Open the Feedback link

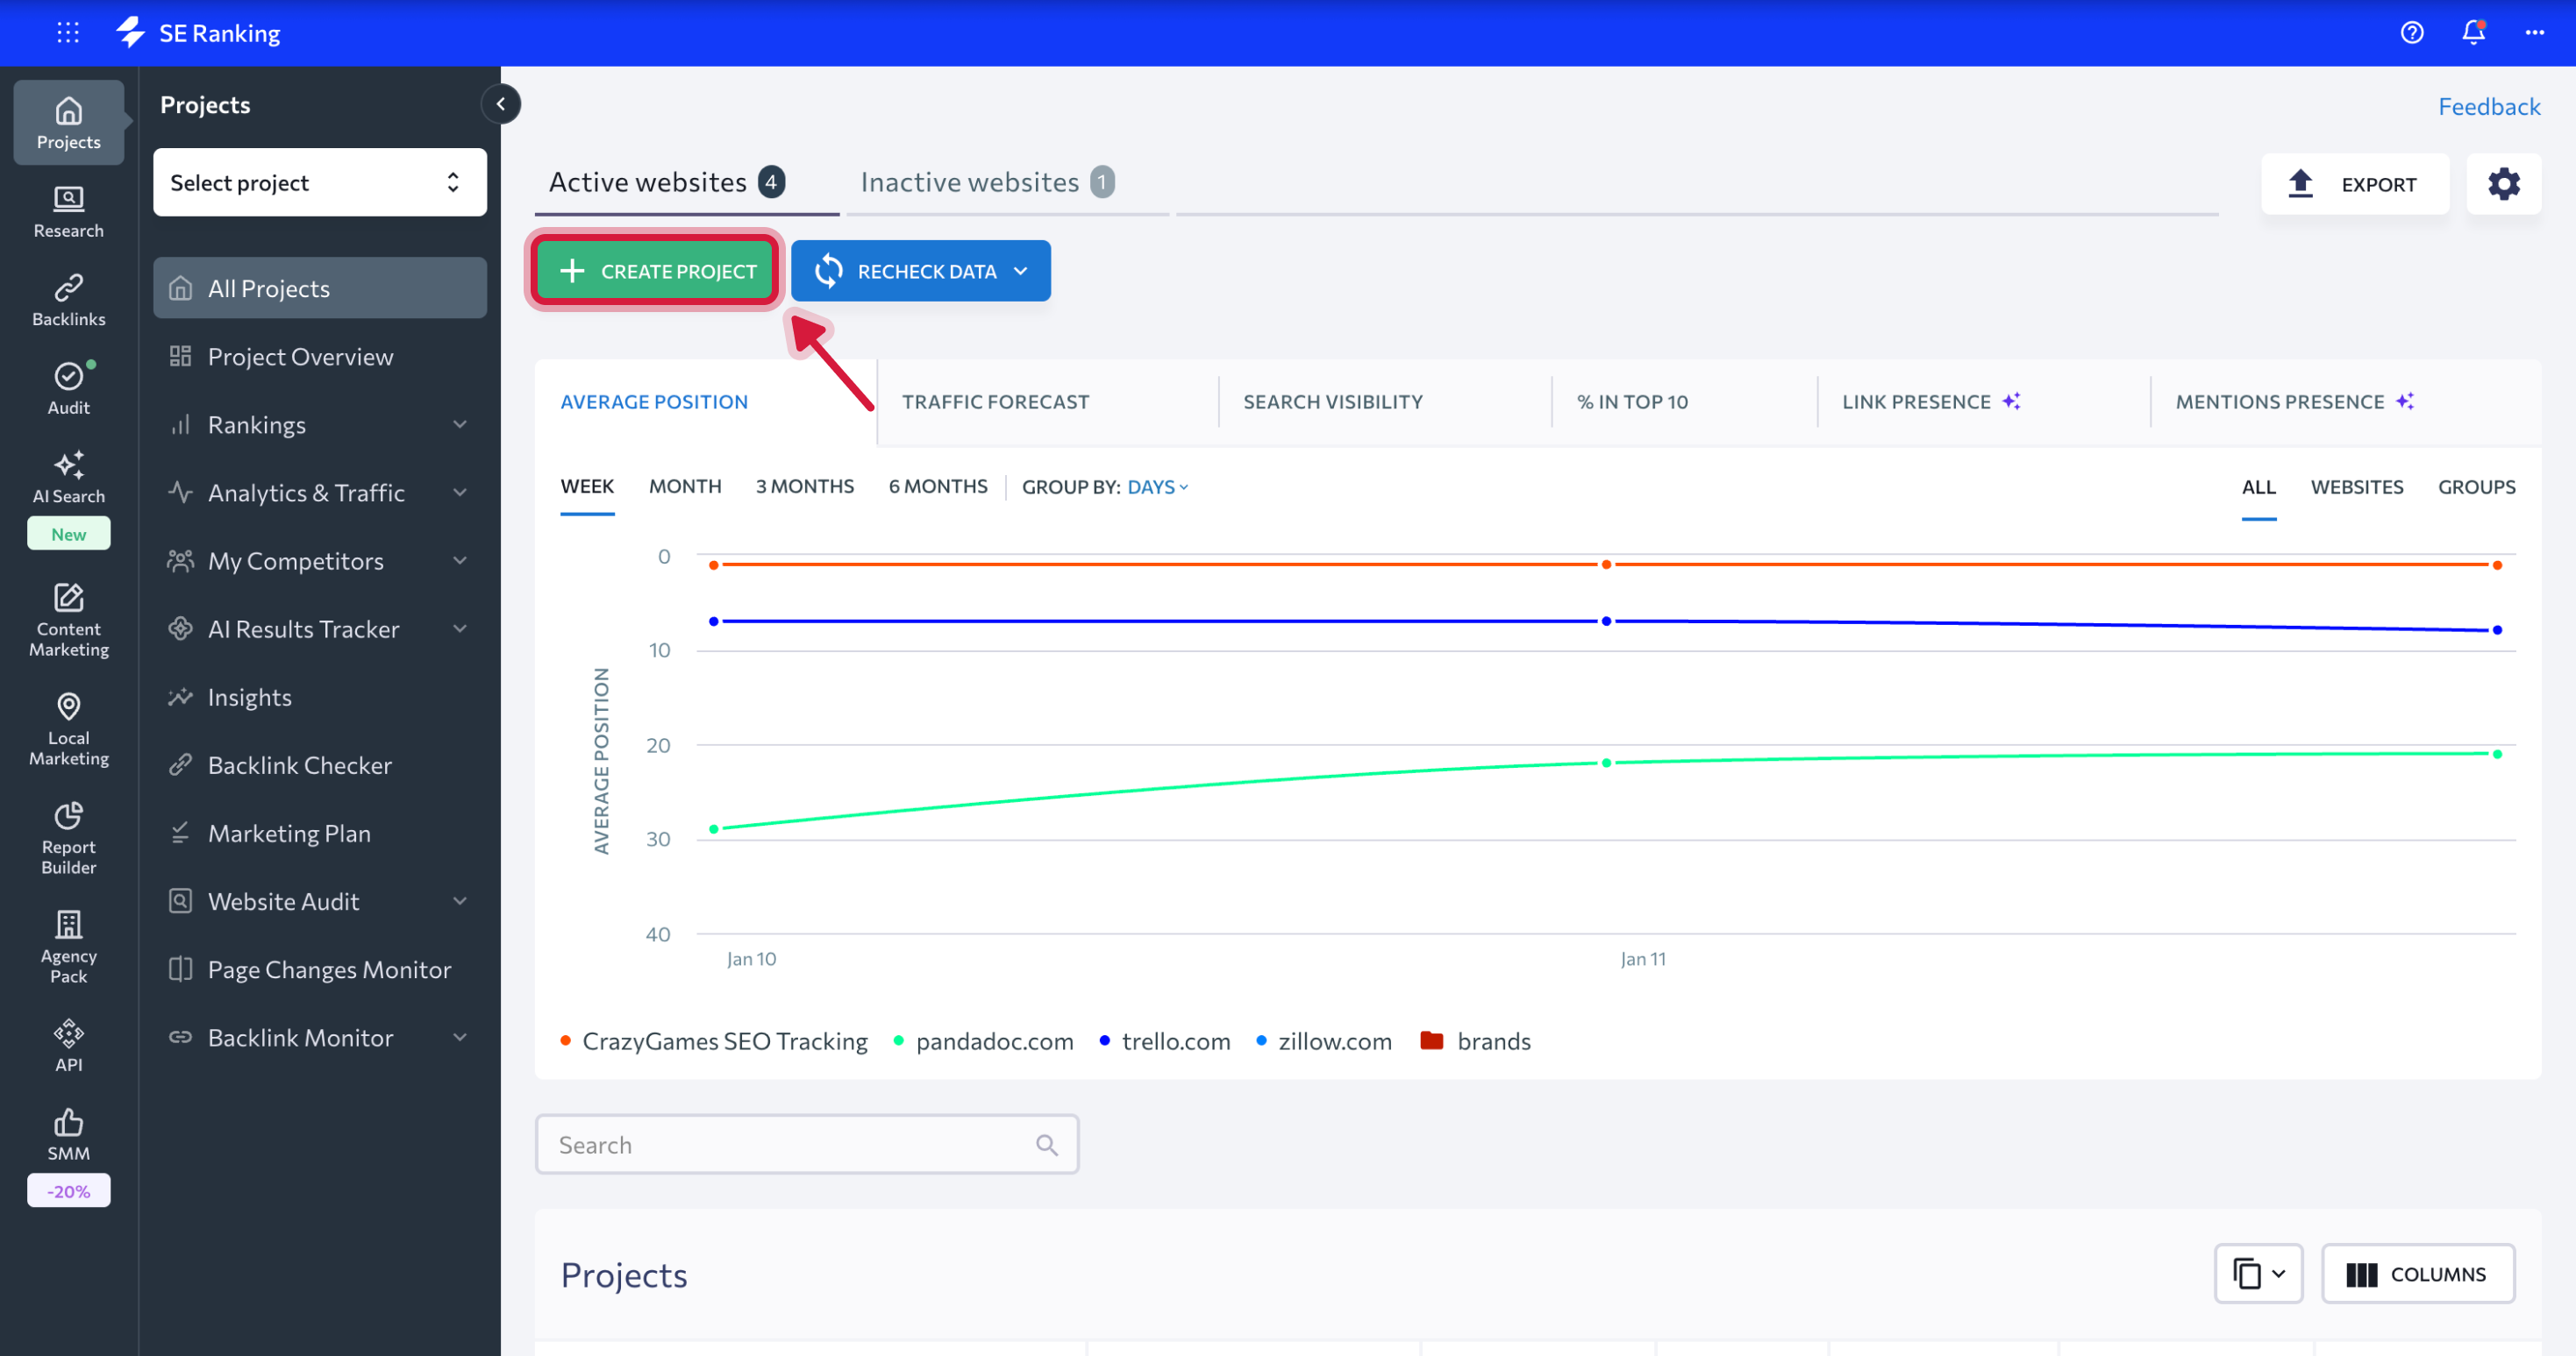coord(2489,106)
